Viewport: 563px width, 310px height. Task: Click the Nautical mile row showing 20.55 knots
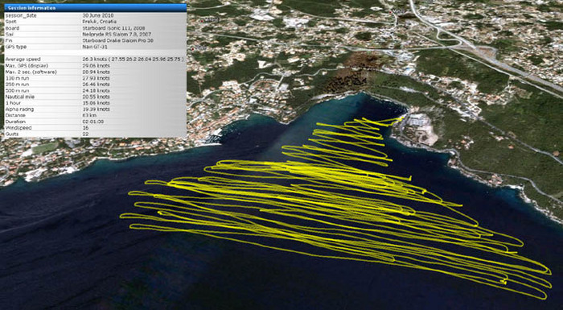tap(95, 97)
